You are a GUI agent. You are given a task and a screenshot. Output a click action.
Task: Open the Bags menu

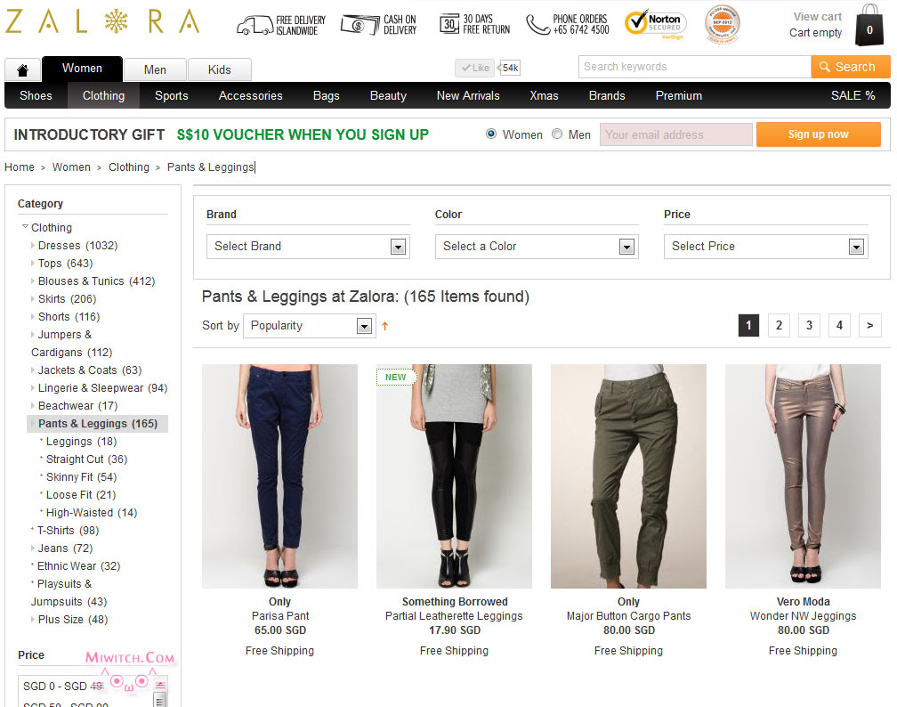click(x=326, y=95)
